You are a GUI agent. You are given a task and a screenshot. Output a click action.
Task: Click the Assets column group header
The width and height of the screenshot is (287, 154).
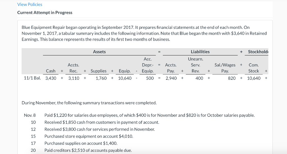click(x=99, y=52)
